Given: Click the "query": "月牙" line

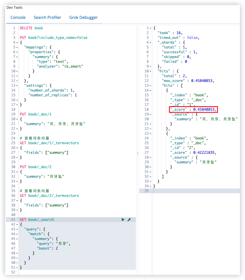Looking at the screenshot, I should tap(53, 244).
